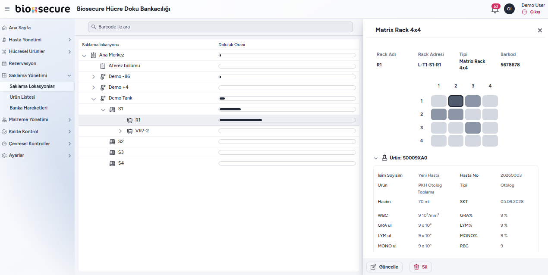The image size is (548, 275).
Task: Open the hamburger menu icon
Action: point(7,9)
